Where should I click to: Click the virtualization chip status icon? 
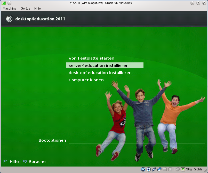point(170,169)
